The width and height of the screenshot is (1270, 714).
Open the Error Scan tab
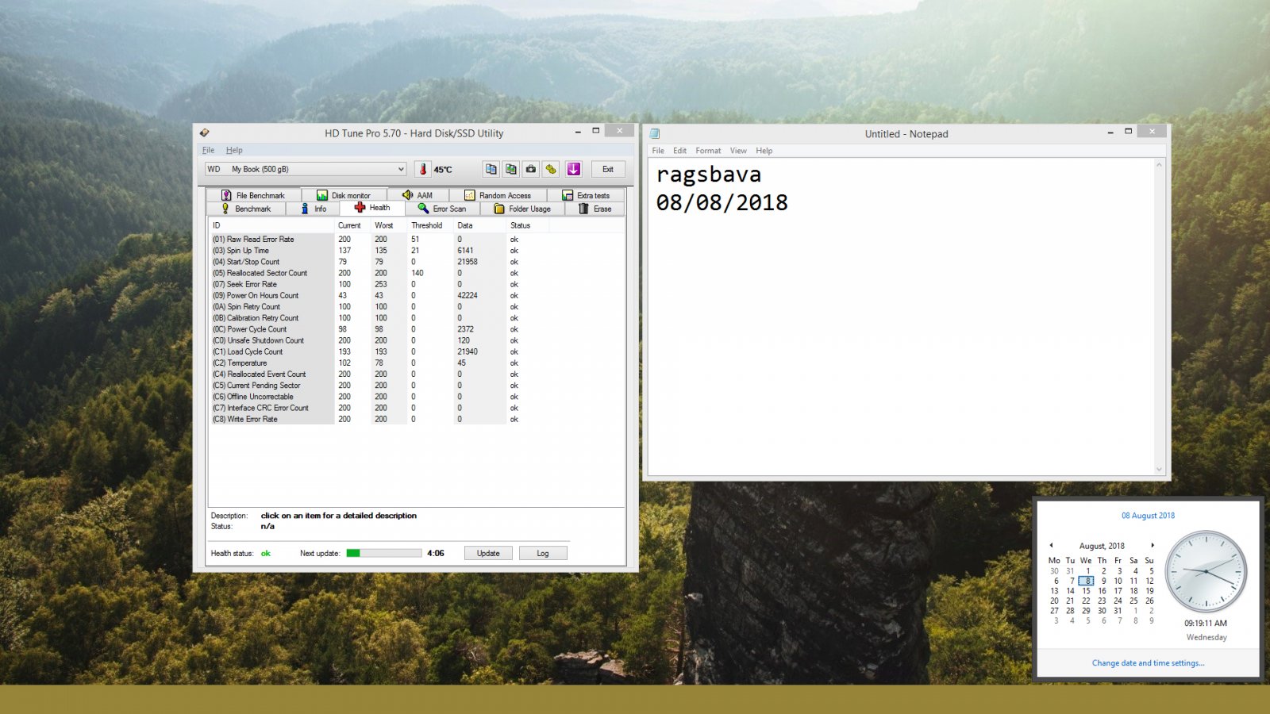(x=442, y=209)
